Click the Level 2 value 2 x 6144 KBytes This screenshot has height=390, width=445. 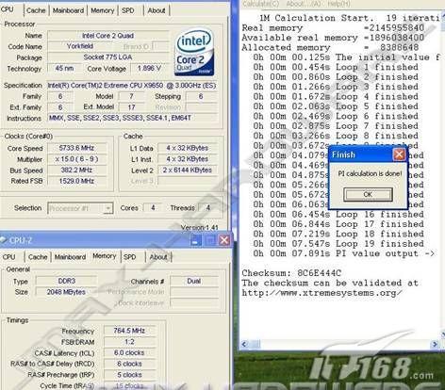click(188, 171)
